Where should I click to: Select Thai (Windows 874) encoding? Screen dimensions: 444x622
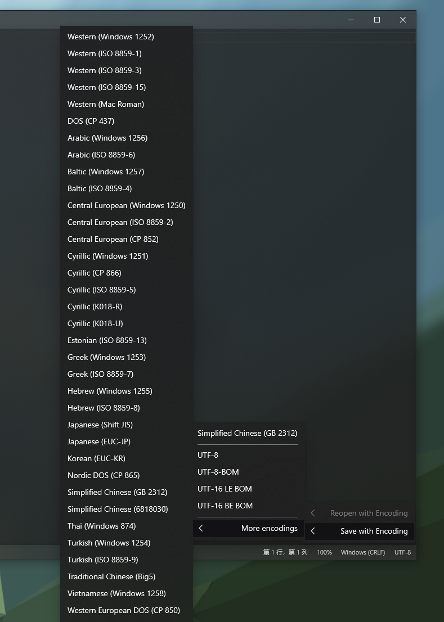pos(127,526)
